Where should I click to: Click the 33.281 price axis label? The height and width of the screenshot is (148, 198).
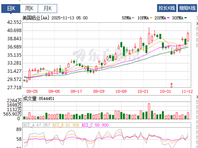pos(14,63)
